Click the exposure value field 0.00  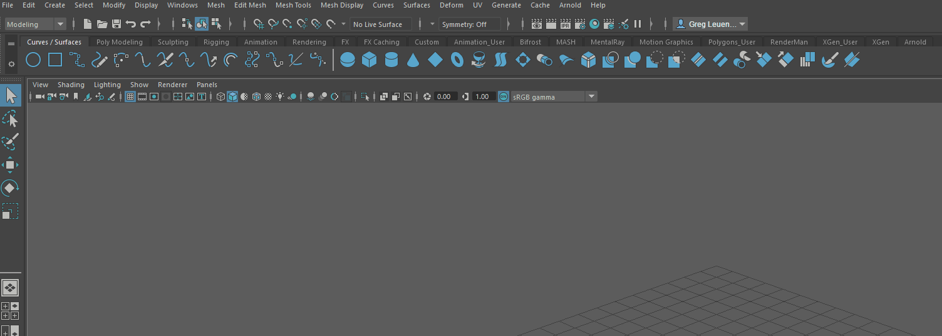446,97
